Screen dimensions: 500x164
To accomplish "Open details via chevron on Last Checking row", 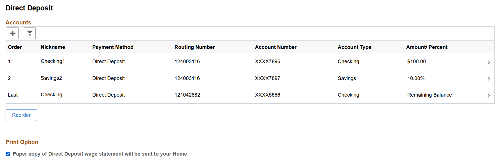I will coord(489,95).
